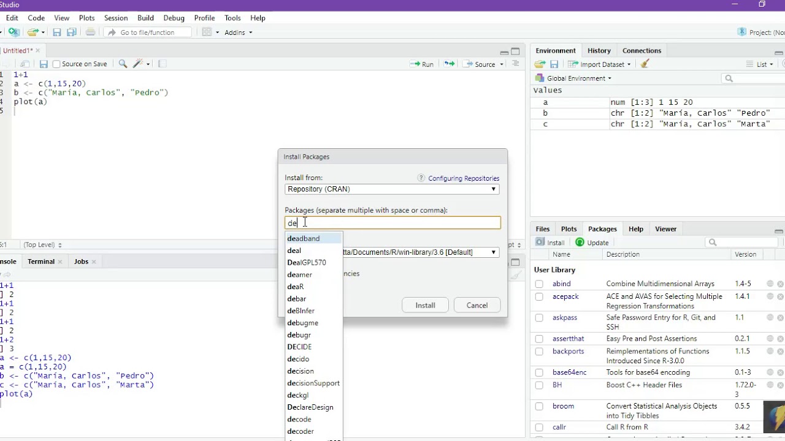This screenshot has width=785, height=441.
Task: Open the Import Dataset dropdown
Action: click(x=600, y=64)
